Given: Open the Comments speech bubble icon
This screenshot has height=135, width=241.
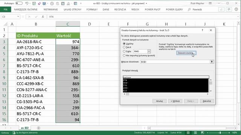Looking at the screenshot, I should pos(229,9).
